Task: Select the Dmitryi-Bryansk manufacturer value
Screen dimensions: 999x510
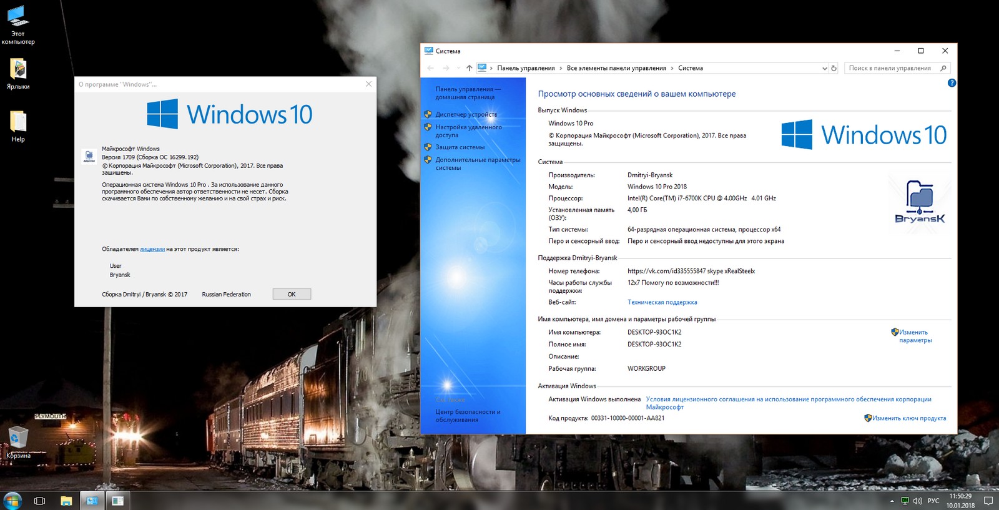Action: click(x=650, y=175)
